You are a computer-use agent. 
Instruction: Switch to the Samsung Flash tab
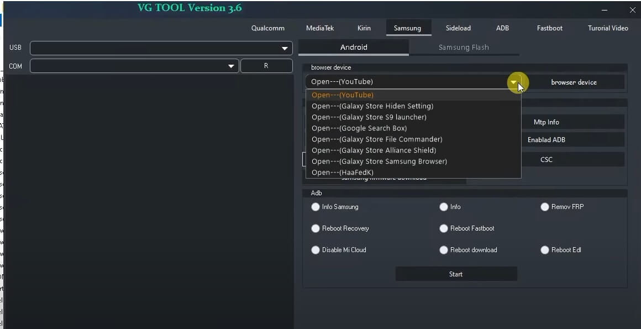coord(464,48)
